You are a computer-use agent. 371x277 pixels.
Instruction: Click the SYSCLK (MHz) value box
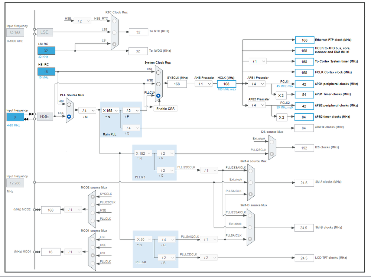pos(177,84)
